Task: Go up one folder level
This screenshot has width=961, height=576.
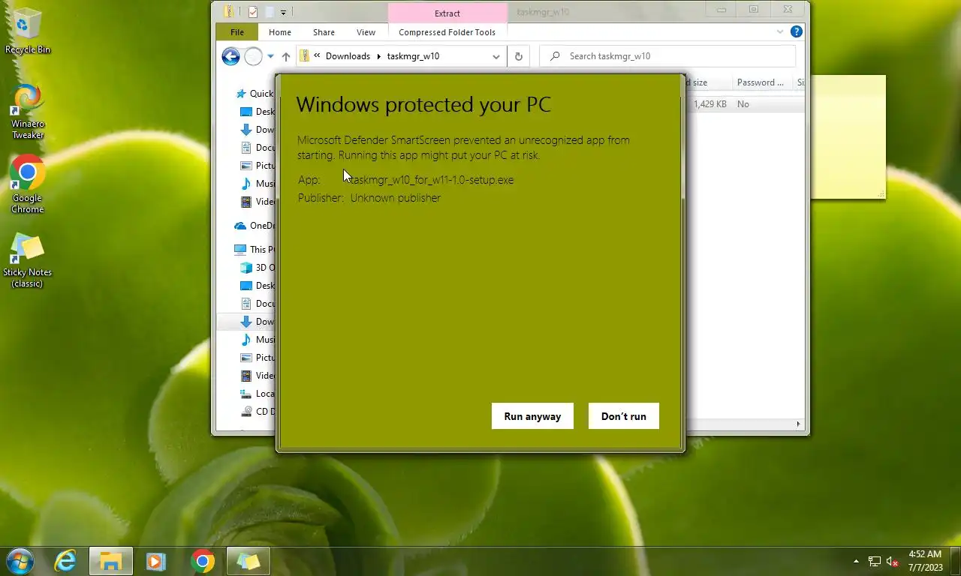Action: point(286,56)
